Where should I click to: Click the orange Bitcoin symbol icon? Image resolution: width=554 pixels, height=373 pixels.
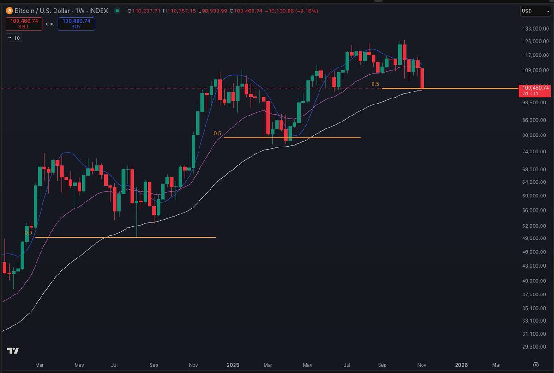[x=9, y=11]
